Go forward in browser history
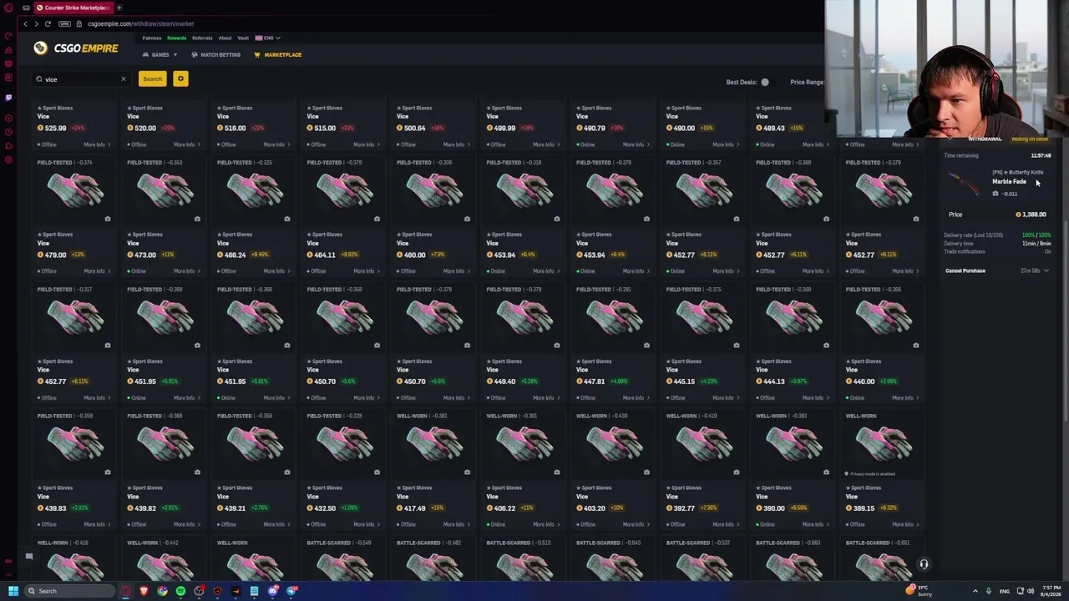The height and width of the screenshot is (601, 1069). tap(36, 23)
